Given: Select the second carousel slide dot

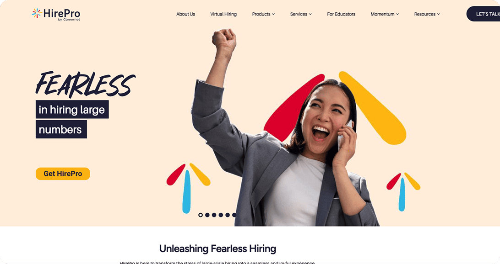Looking at the screenshot, I should (207, 215).
